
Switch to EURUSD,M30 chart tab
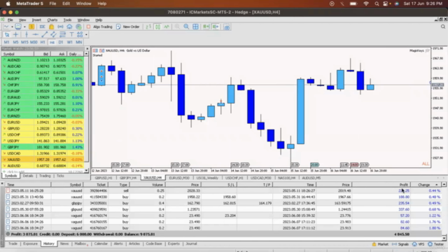pos(179,178)
